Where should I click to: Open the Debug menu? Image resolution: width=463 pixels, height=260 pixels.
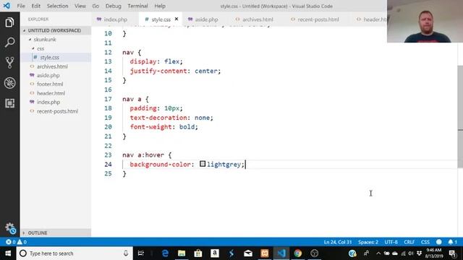coord(114,6)
